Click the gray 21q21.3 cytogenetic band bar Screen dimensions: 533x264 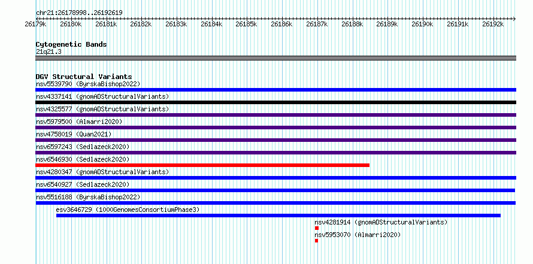pyautogui.click(x=275, y=58)
